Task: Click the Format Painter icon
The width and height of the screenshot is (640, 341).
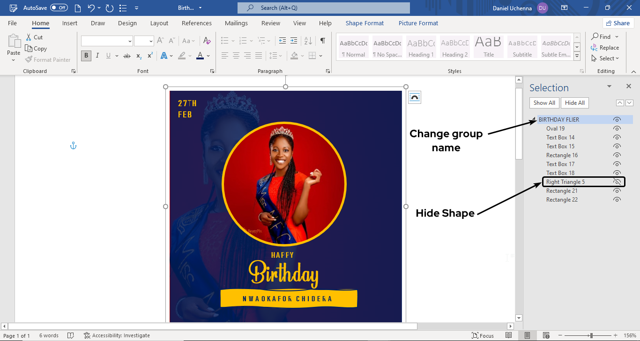Action: (x=29, y=60)
